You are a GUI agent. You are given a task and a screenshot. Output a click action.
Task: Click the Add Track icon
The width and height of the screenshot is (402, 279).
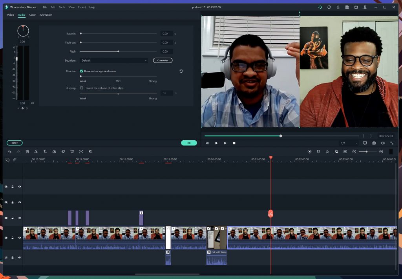pos(7,160)
